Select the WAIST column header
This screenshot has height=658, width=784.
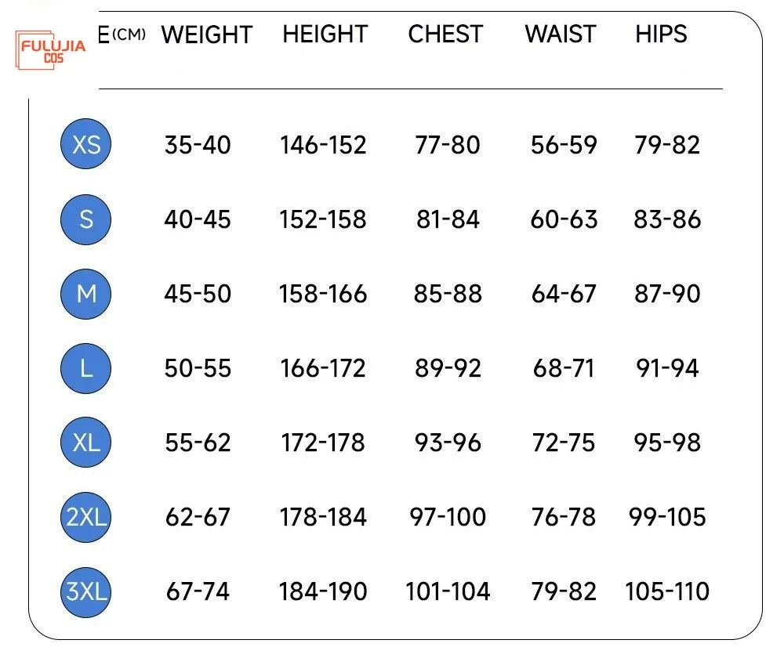click(x=561, y=34)
